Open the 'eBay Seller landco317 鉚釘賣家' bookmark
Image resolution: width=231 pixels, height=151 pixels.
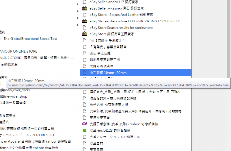pos(114,2)
